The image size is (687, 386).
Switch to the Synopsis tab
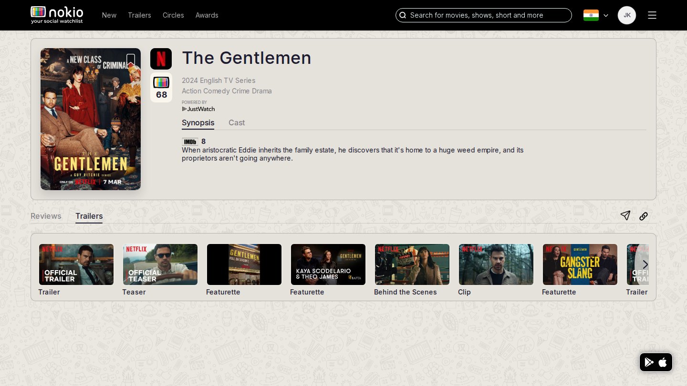tap(198, 123)
